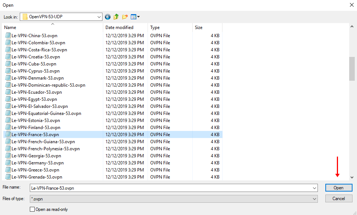Select file name Le-VPN-Estonia-53.ovpn

pos(36,120)
